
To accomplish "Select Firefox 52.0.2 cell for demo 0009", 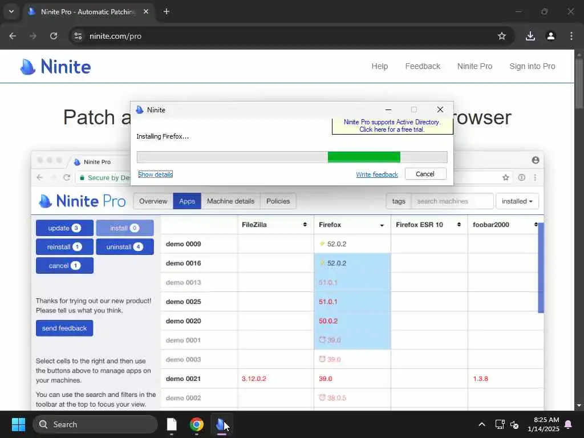I will 352,244.
